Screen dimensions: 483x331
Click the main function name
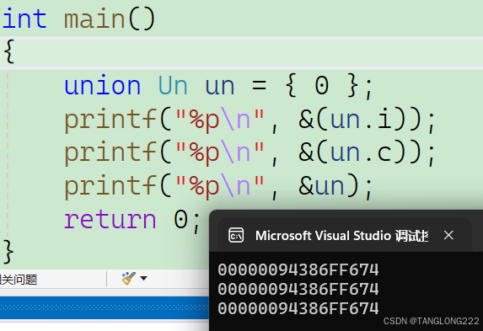pyautogui.click(x=94, y=19)
